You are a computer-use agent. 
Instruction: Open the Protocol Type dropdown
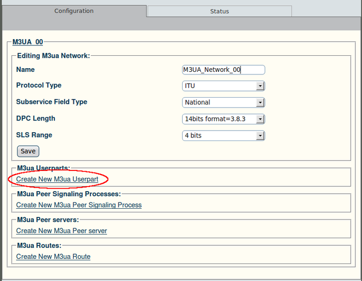(x=223, y=86)
